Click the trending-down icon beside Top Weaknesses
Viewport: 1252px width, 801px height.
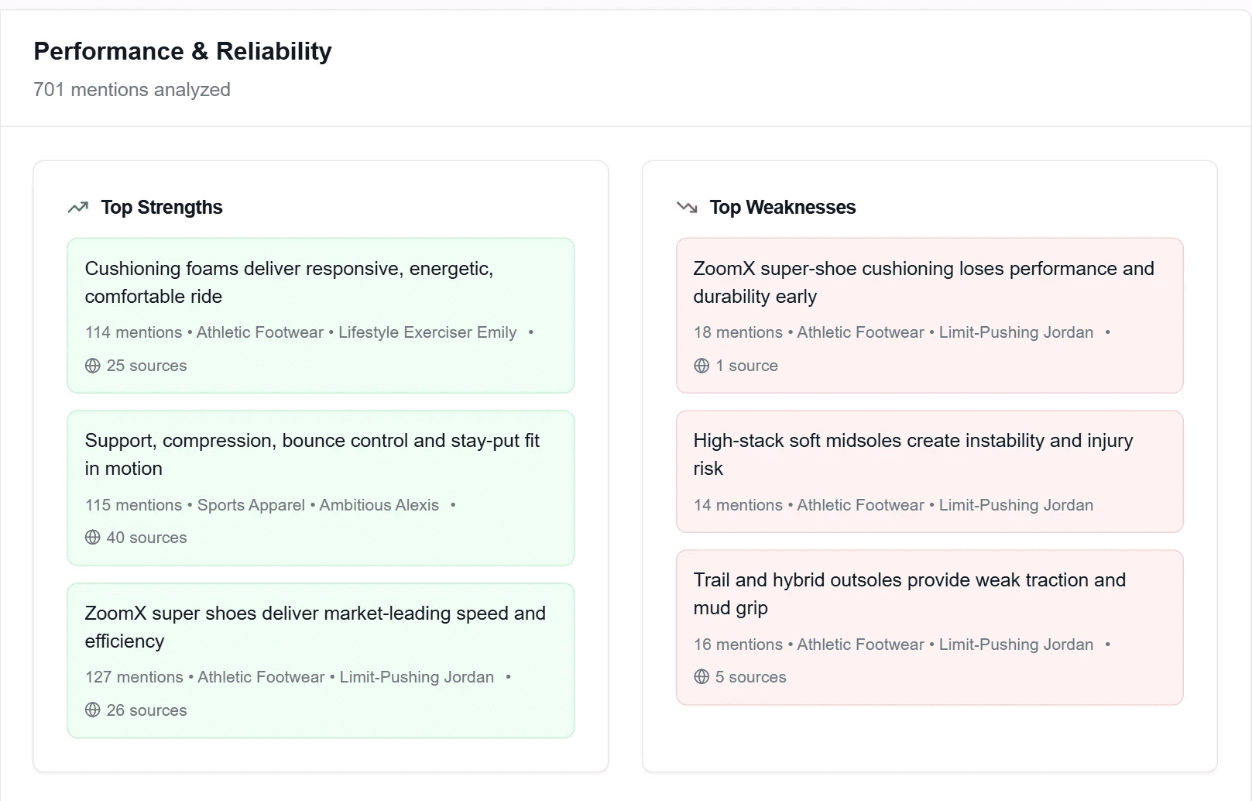click(x=687, y=207)
